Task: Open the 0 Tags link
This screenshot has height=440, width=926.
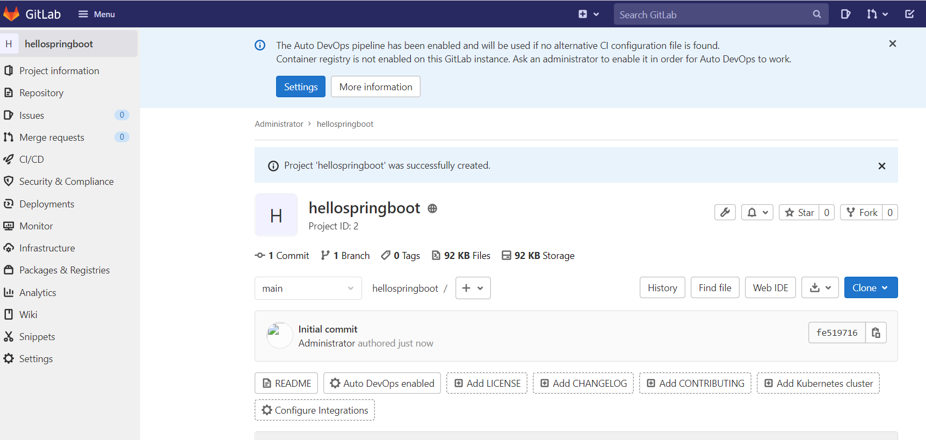Action: pyautogui.click(x=401, y=256)
